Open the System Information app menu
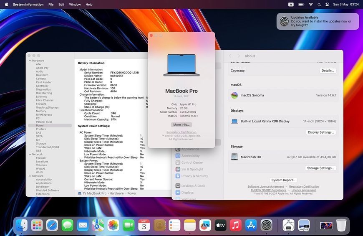Image resolution: width=363 pixels, height=236 pixels. (x=28, y=5)
